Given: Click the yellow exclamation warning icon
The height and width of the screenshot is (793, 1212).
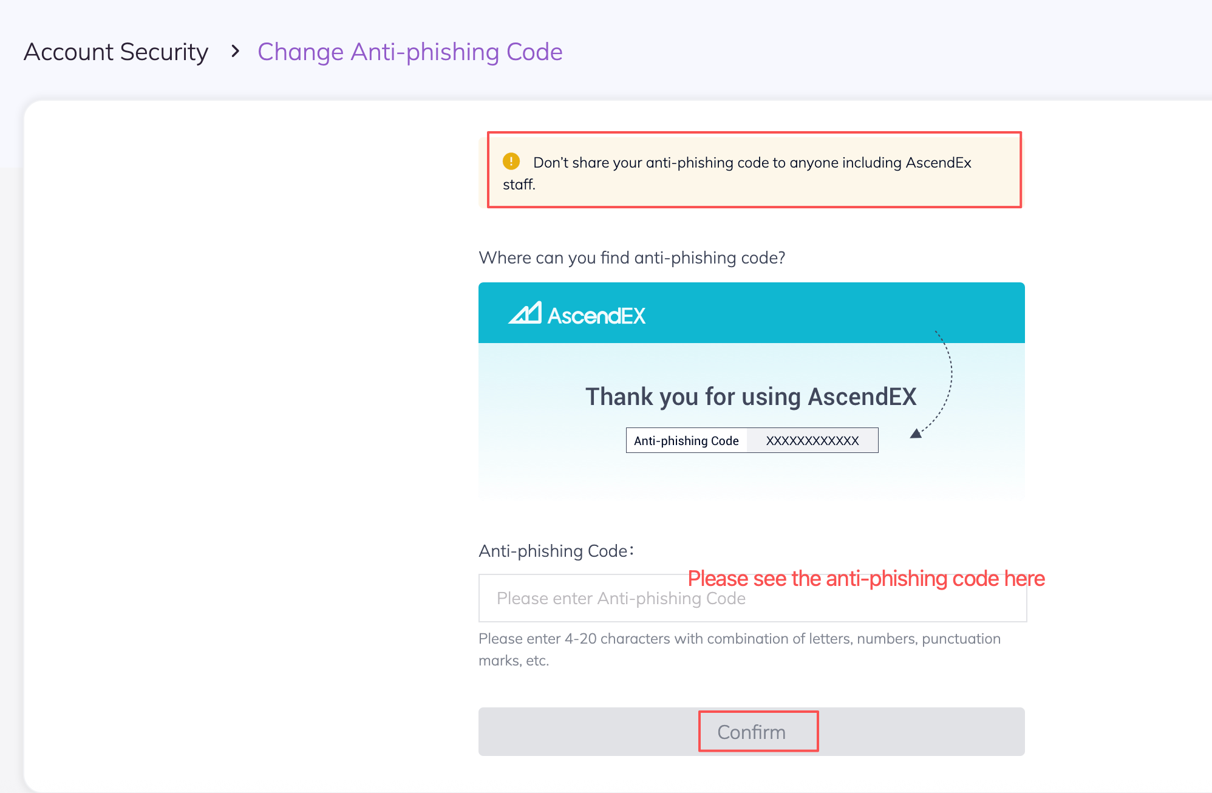Looking at the screenshot, I should tap(511, 162).
